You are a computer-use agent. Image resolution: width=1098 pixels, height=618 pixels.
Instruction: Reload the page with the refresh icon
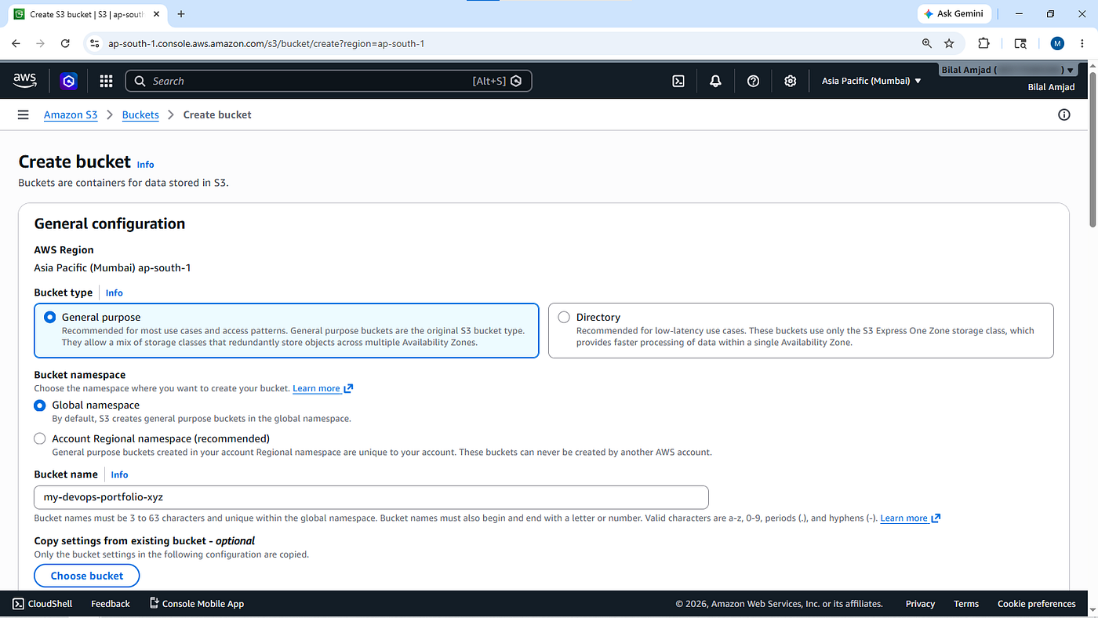tap(65, 43)
